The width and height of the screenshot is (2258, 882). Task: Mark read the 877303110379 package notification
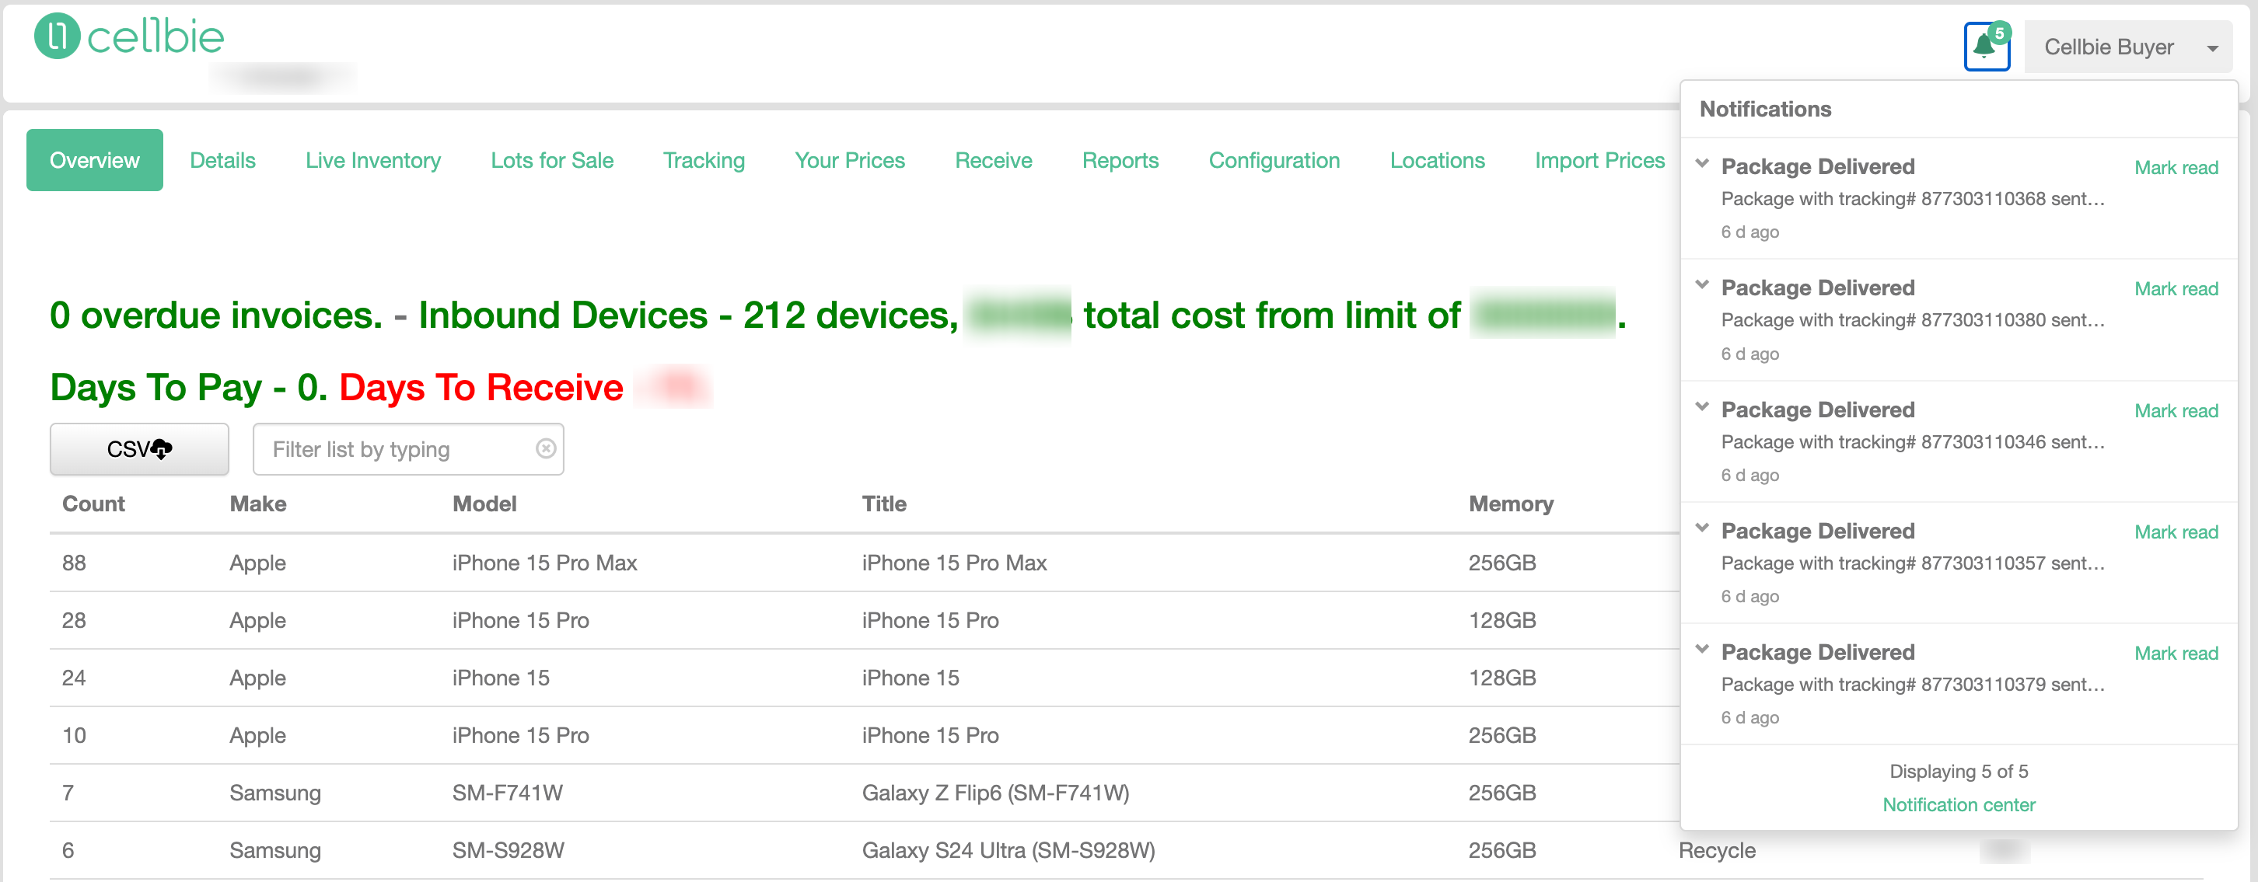coord(2176,654)
